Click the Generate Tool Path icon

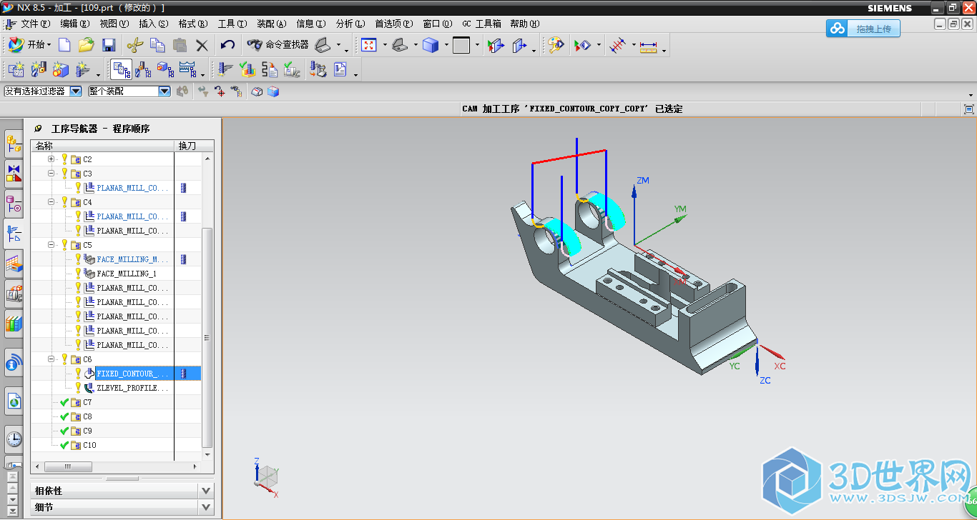click(226, 69)
